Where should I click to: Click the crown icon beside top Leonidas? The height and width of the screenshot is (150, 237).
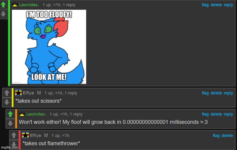[x=15, y=5]
